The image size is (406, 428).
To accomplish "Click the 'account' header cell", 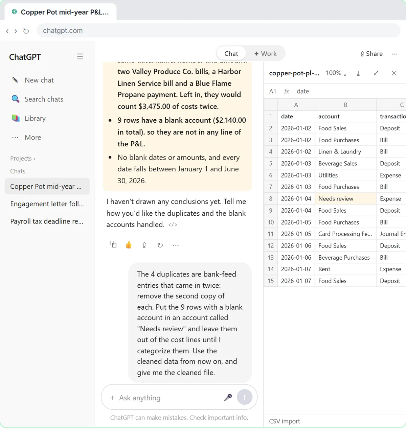I will point(345,116).
